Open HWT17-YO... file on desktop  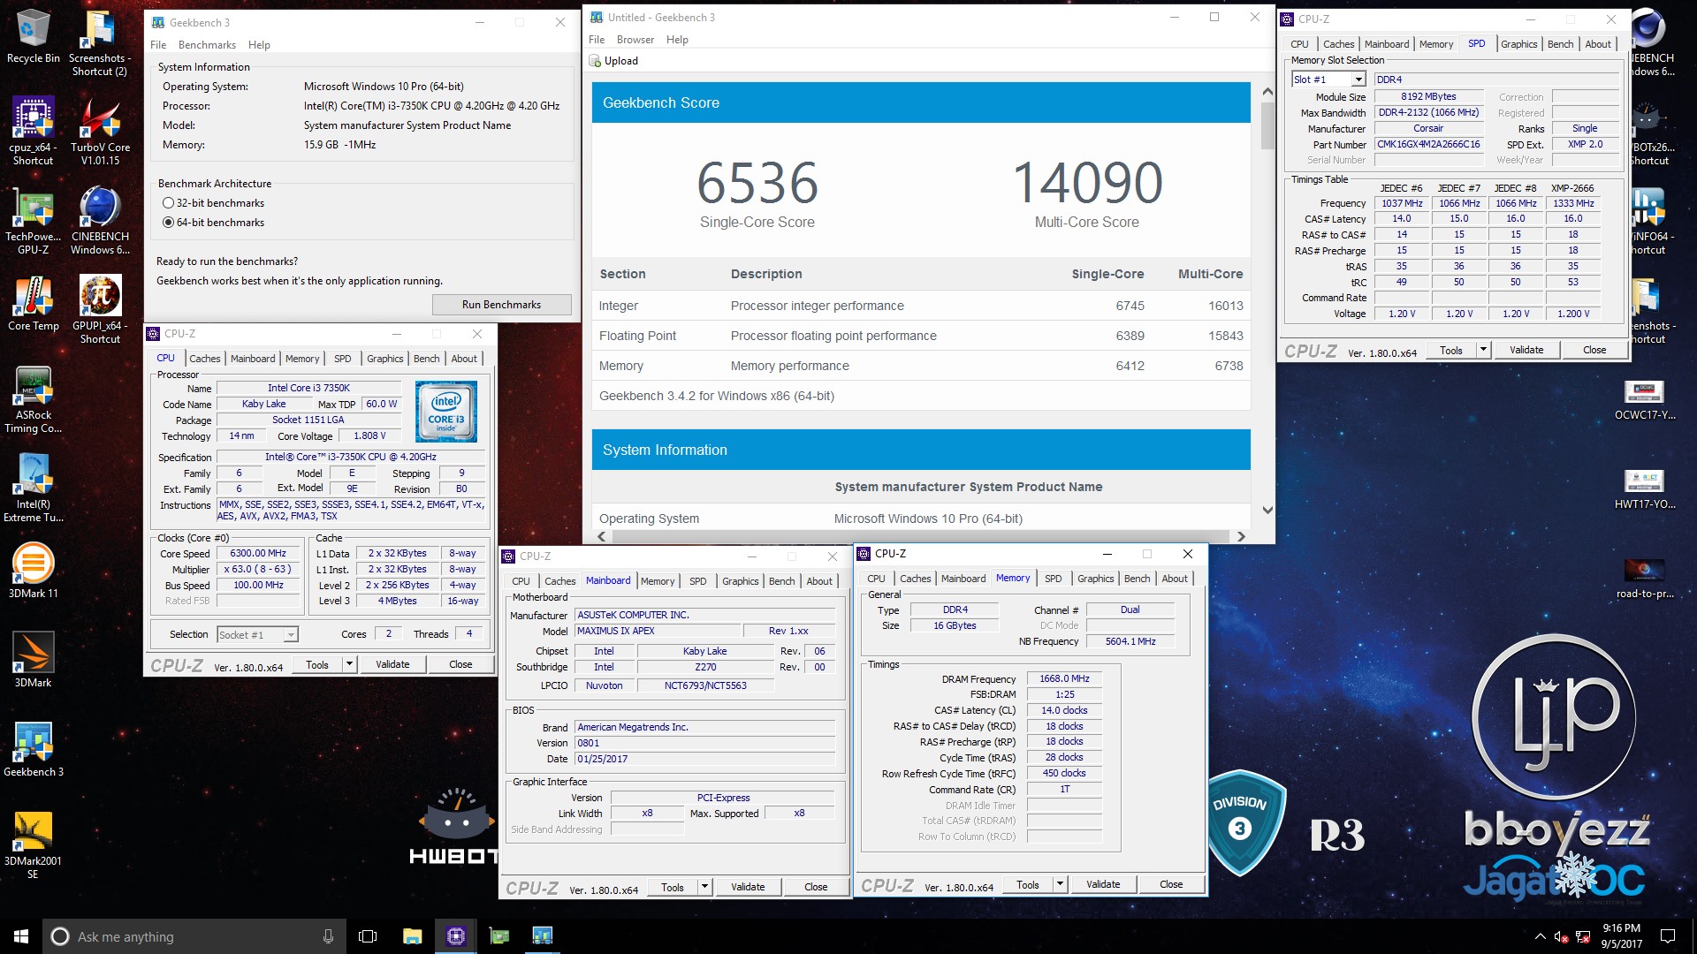pyautogui.click(x=1644, y=488)
